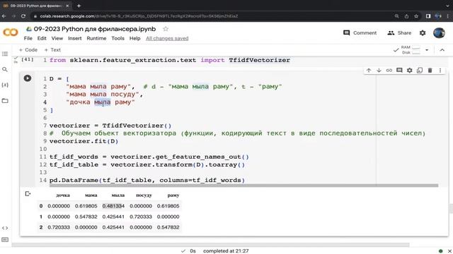
Task: Add a new Code cell
Action: tap(28, 50)
